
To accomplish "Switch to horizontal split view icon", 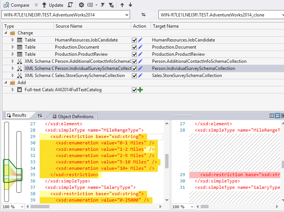I will pos(277,116).
